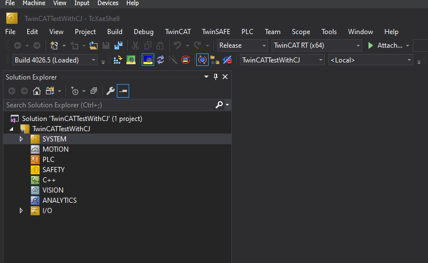Click the Solution Explorer search magnifier icon
Image resolution: width=428 pixels, height=263 pixels.
click(x=219, y=105)
